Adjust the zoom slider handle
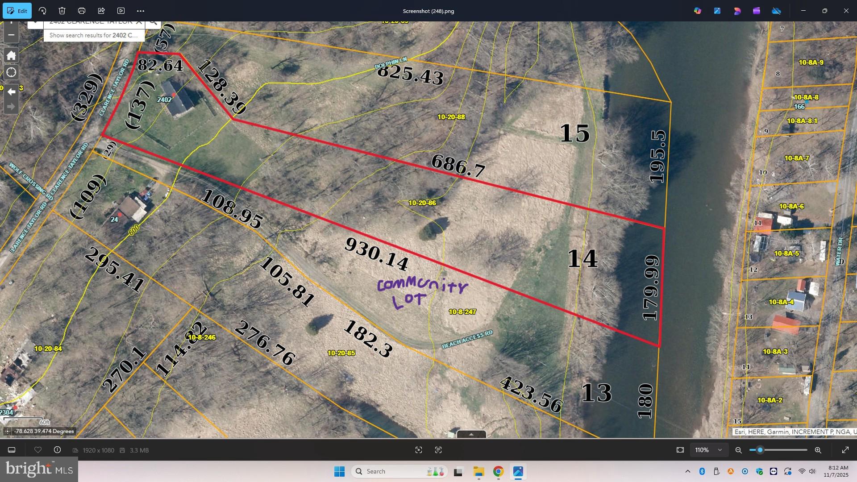This screenshot has width=857, height=482. click(760, 450)
